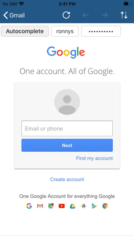This screenshot has width=134, height=239.
Task: Open the Create account link
Action: (67, 180)
